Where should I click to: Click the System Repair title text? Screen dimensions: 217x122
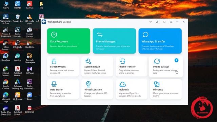[x=92, y=67]
